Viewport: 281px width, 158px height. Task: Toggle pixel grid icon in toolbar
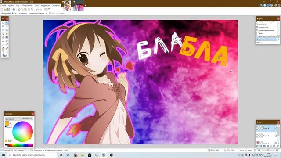(45, 9)
